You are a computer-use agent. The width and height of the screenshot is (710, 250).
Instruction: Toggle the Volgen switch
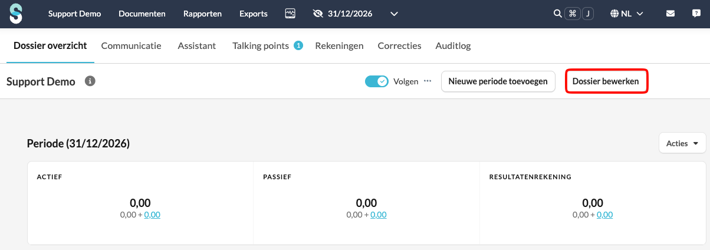[376, 81]
